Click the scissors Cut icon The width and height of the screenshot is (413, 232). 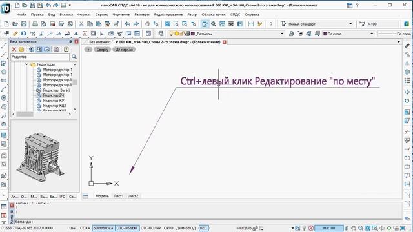[x=81, y=24]
